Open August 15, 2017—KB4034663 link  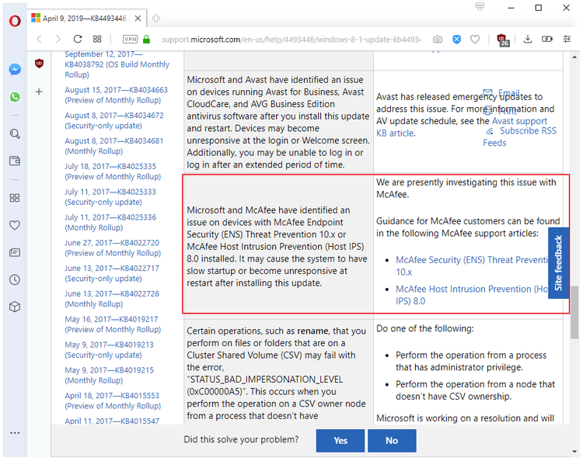point(117,95)
